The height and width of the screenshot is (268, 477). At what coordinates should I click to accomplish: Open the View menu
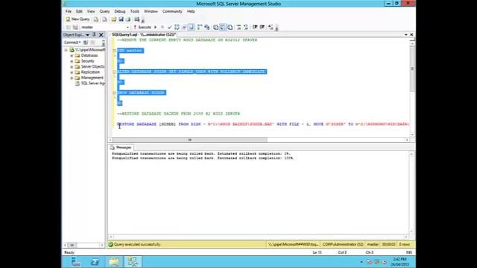click(x=91, y=11)
